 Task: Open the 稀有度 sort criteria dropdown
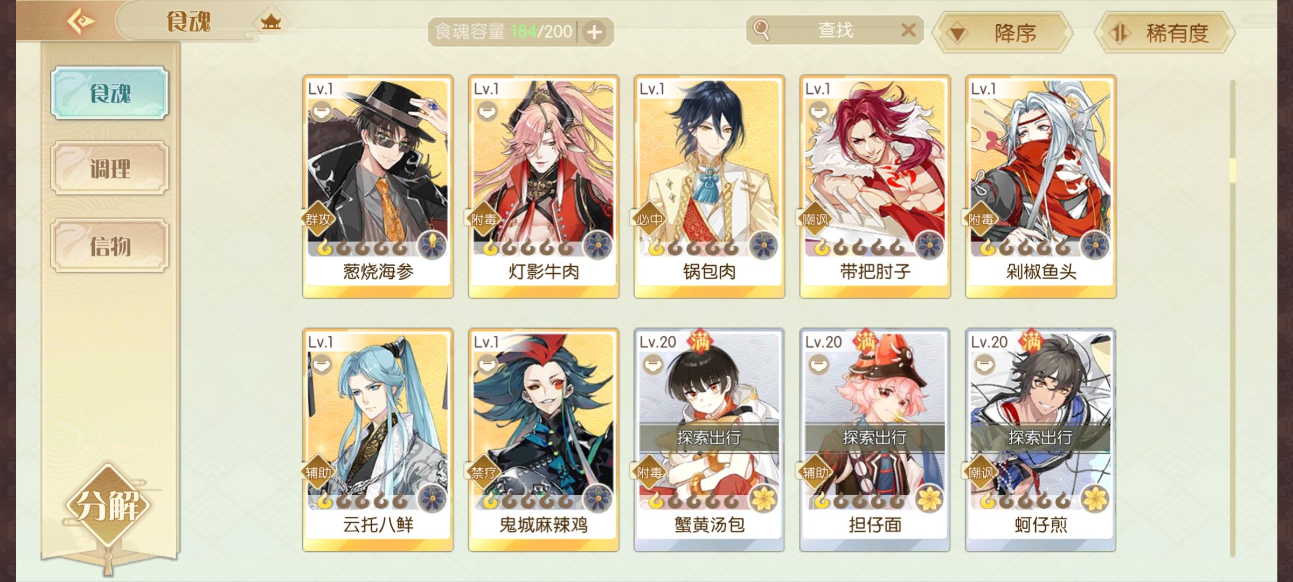tap(1165, 33)
